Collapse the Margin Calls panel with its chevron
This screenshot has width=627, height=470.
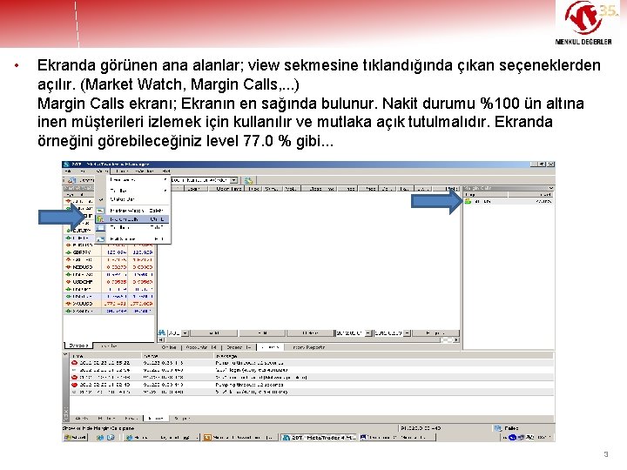tap(551, 188)
